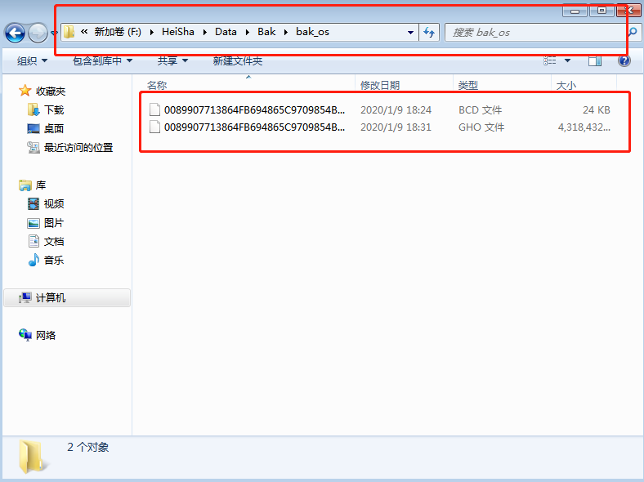
Task: Open the 包含到库中 menu
Action: [102, 61]
